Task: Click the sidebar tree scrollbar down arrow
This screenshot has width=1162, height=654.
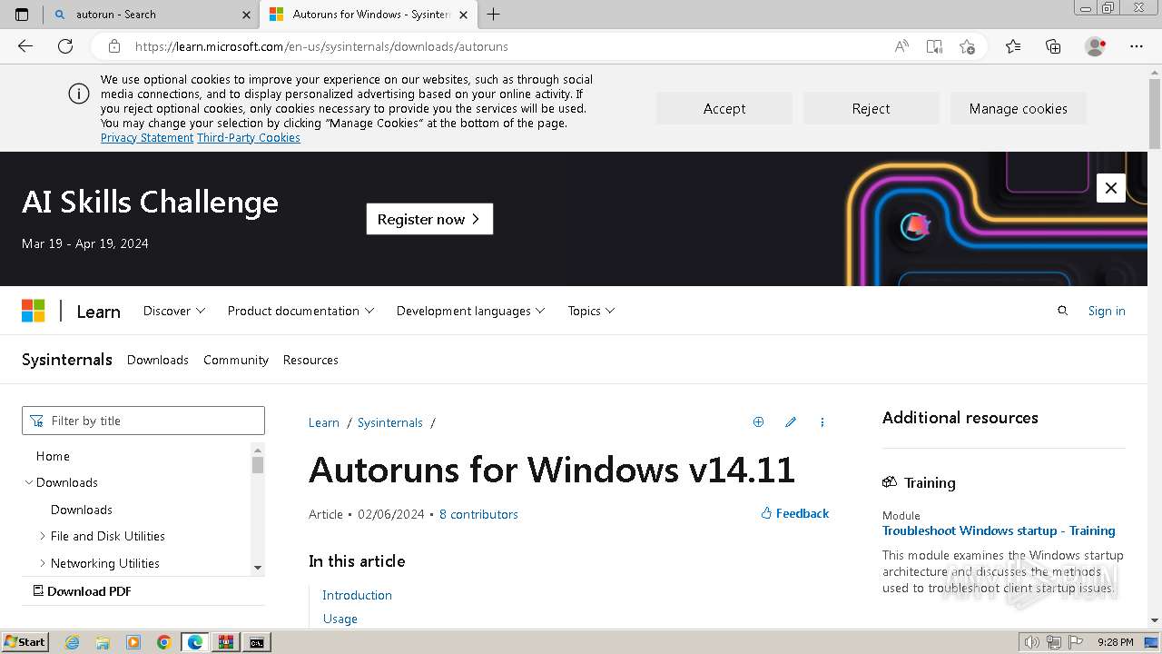Action: pyautogui.click(x=258, y=568)
